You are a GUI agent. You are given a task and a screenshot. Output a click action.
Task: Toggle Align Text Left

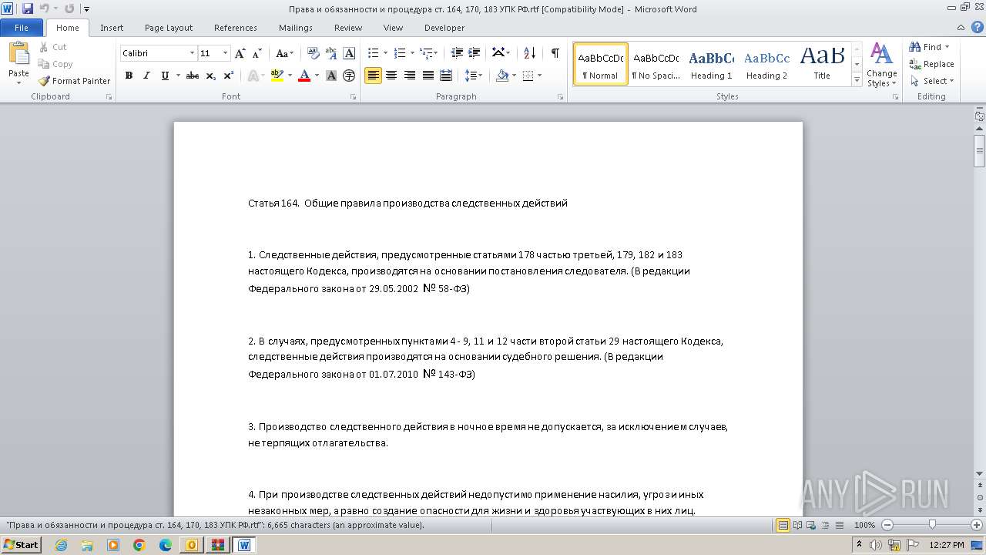coord(374,76)
